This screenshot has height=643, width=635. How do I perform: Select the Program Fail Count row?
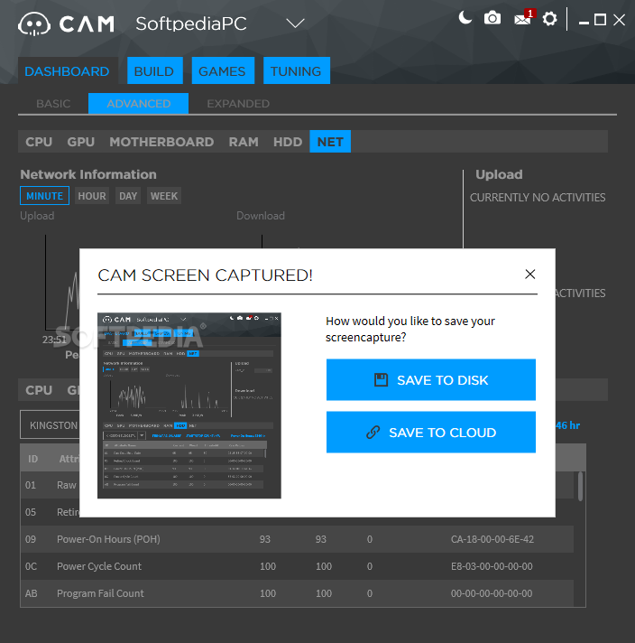point(297,593)
